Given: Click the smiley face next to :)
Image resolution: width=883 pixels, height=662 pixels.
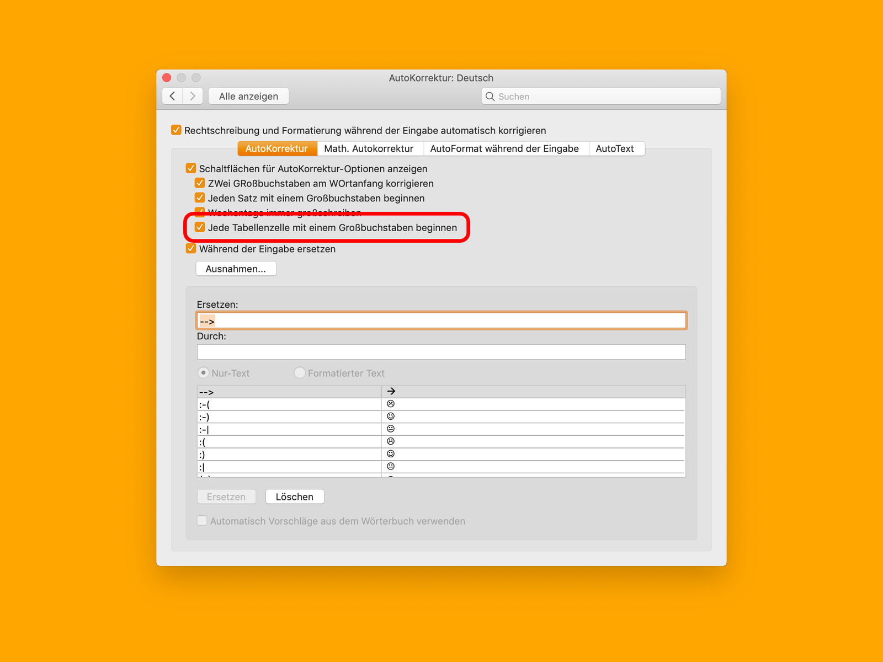Looking at the screenshot, I should [391, 453].
